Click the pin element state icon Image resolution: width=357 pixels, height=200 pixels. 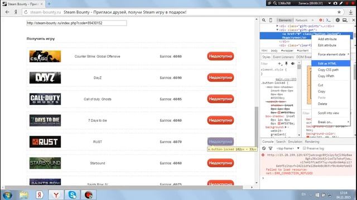click(x=286, y=64)
